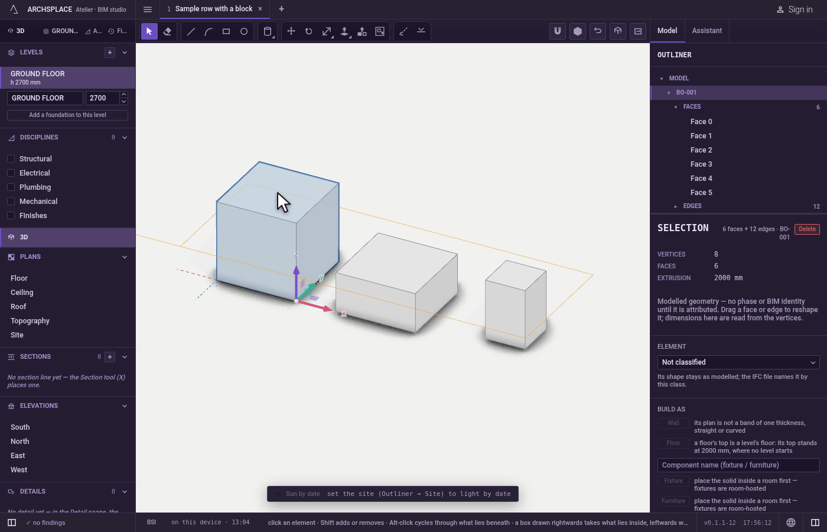Click the Component name input field
This screenshot has width=827, height=532.
(x=738, y=465)
